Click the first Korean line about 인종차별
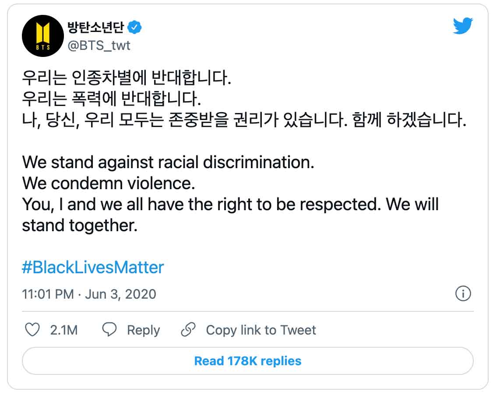The height and width of the screenshot is (395, 493). (x=126, y=78)
